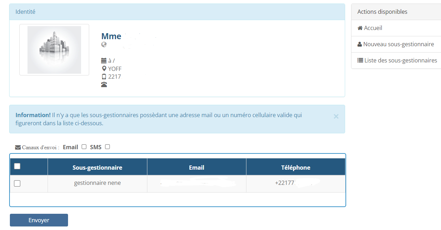
Task: Click the calendar icon in Identité panel
Action: click(104, 61)
